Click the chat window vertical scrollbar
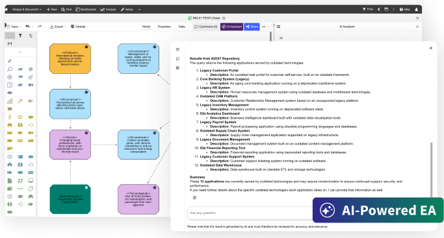 [431, 169]
